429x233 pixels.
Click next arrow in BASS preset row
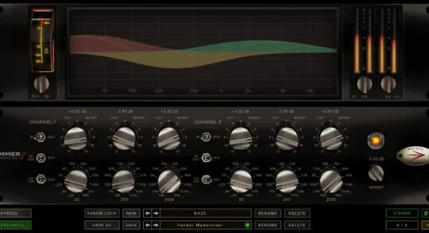pos(155,214)
